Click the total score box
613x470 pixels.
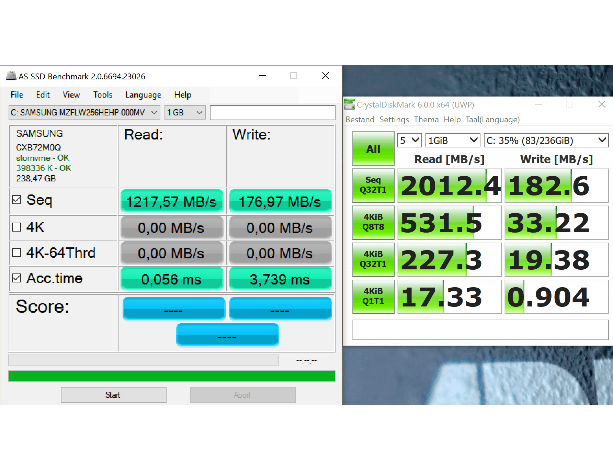pyautogui.click(x=227, y=335)
